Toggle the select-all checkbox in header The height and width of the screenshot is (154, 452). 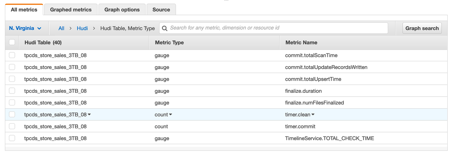pyautogui.click(x=12, y=42)
